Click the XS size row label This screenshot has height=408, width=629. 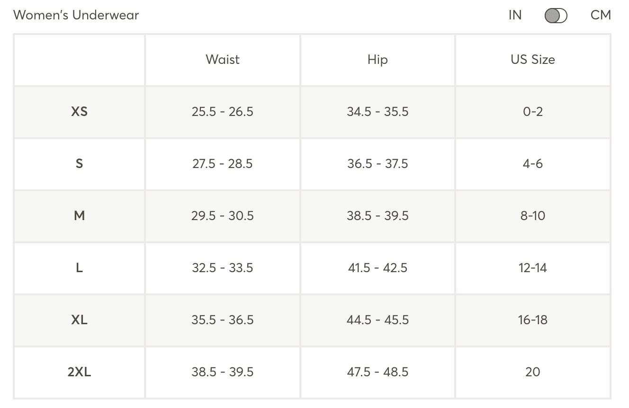(79, 112)
